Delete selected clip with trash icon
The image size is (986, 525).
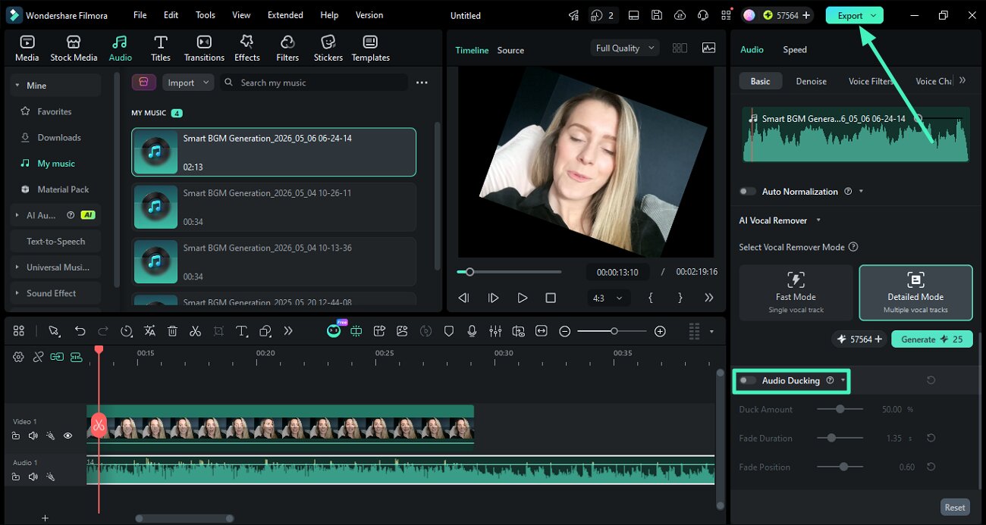click(172, 331)
